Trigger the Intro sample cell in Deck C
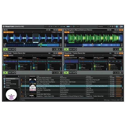 pyautogui.click(x=4, y=65)
